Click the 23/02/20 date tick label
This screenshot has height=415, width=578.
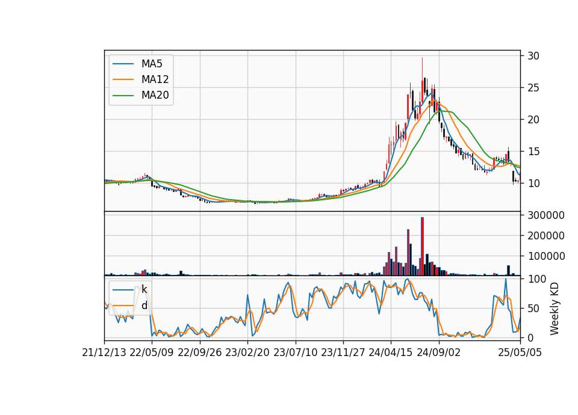tap(247, 352)
